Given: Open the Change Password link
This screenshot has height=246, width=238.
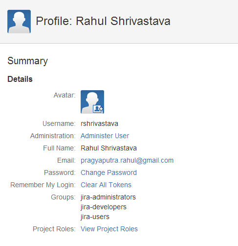Looking at the screenshot, I should (x=108, y=172).
